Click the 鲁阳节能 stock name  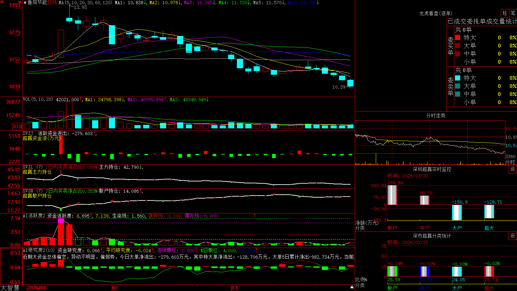[37, 3]
